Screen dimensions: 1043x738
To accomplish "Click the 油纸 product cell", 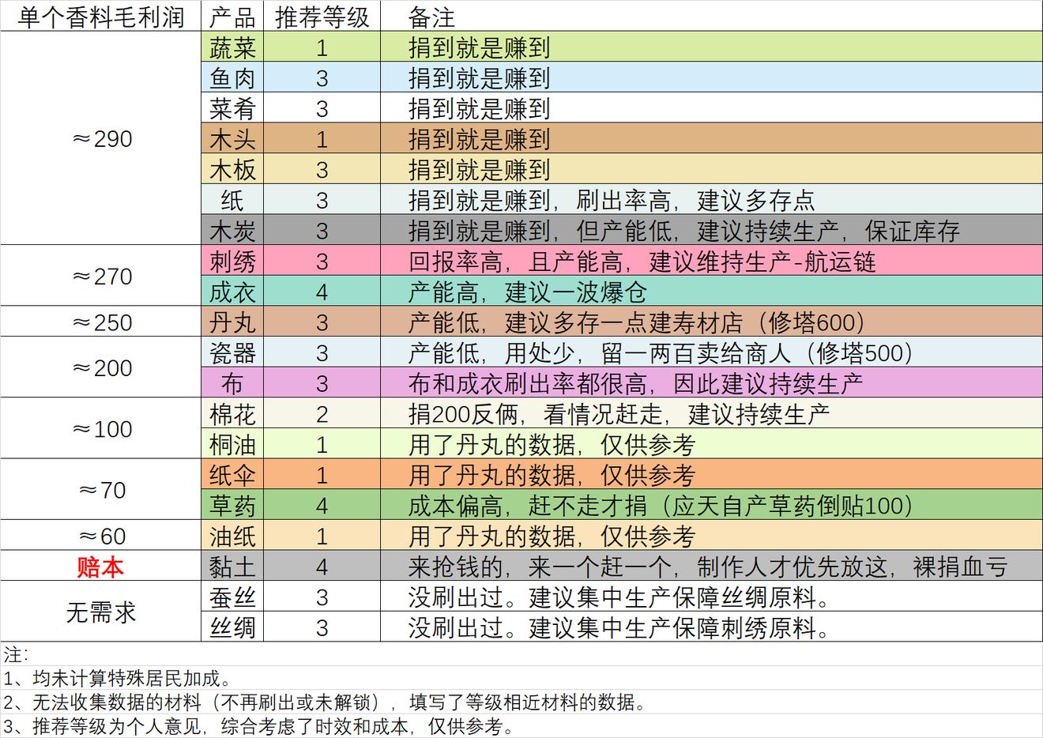I will 232,536.
